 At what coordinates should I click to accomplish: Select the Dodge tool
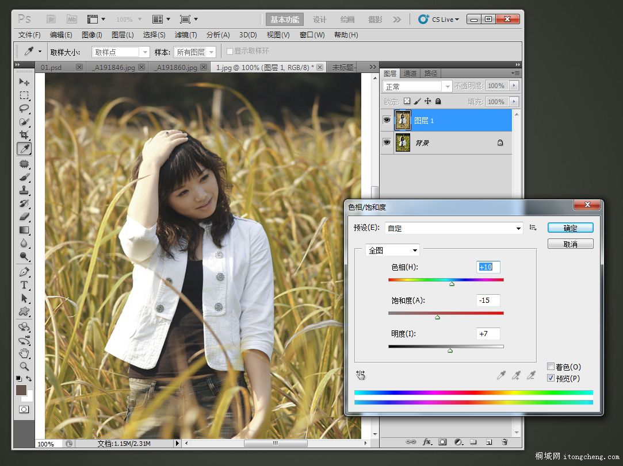(x=24, y=256)
